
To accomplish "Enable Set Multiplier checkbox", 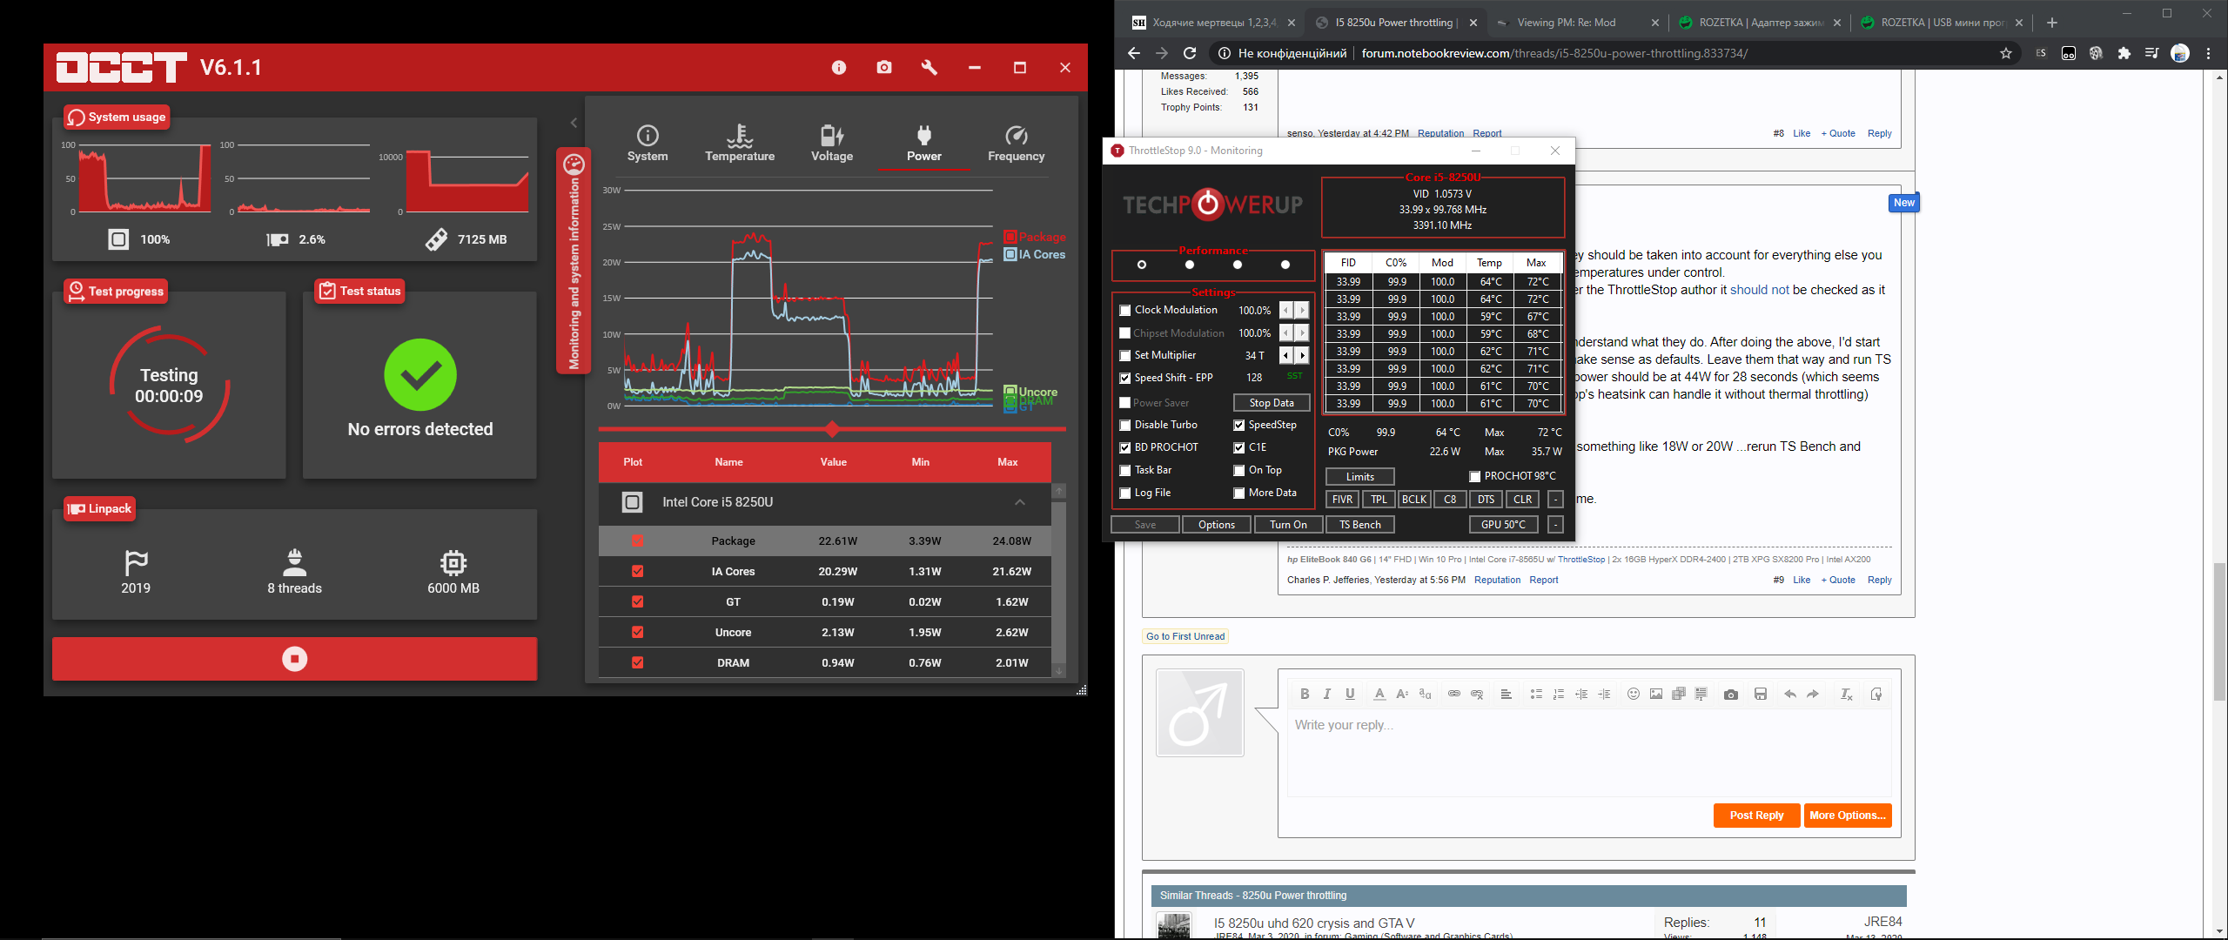I will coord(1124,356).
